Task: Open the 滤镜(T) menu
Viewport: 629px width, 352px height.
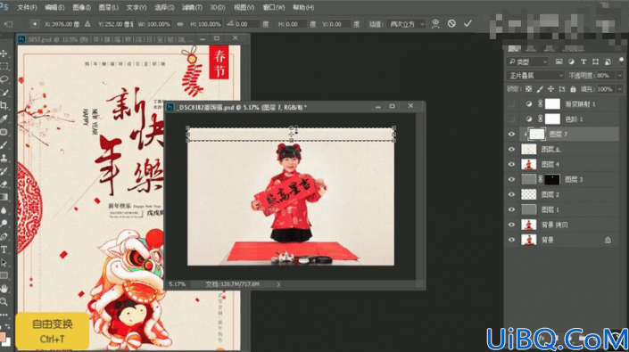Action: (x=192, y=7)
